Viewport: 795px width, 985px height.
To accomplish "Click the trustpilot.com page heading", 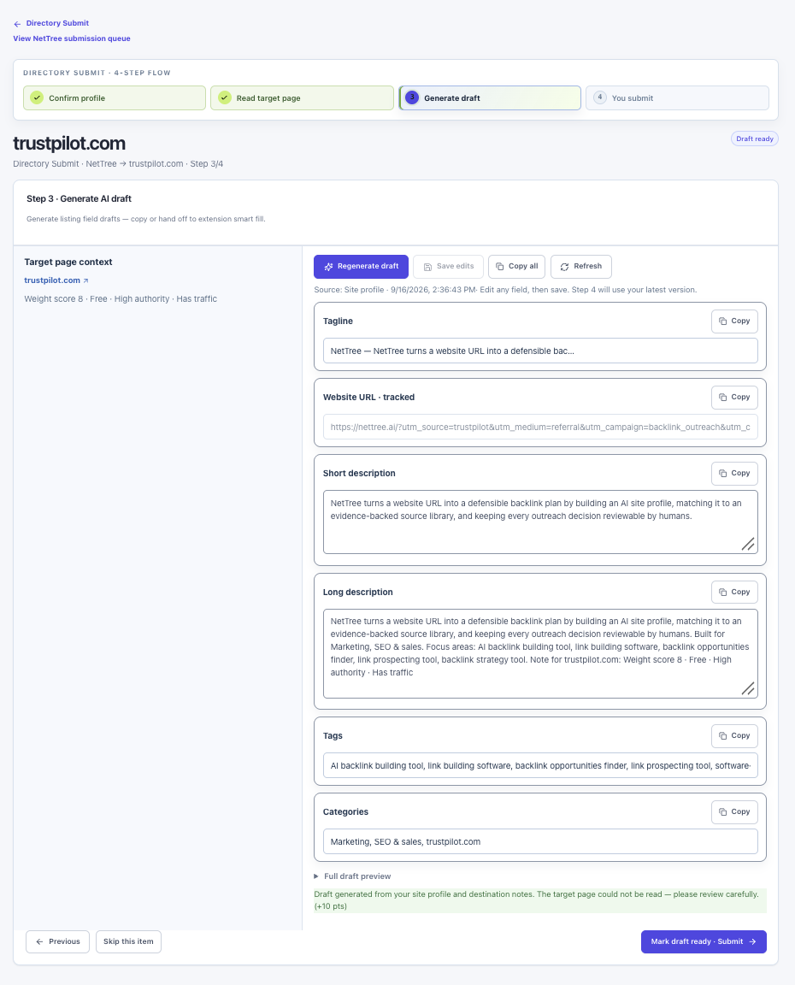I will coord(69,144).
